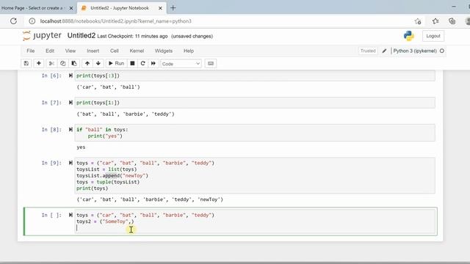
Task: Open the Favorites list icon
Action: click(435, 21)
